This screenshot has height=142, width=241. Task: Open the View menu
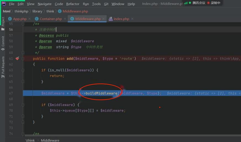31,4
